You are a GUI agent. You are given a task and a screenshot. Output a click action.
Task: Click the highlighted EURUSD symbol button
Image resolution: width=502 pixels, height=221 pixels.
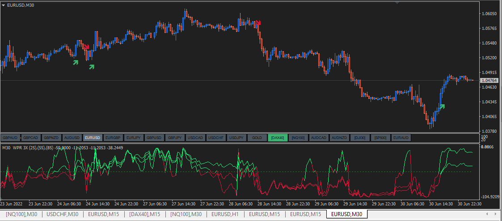(x=93, y=138)
